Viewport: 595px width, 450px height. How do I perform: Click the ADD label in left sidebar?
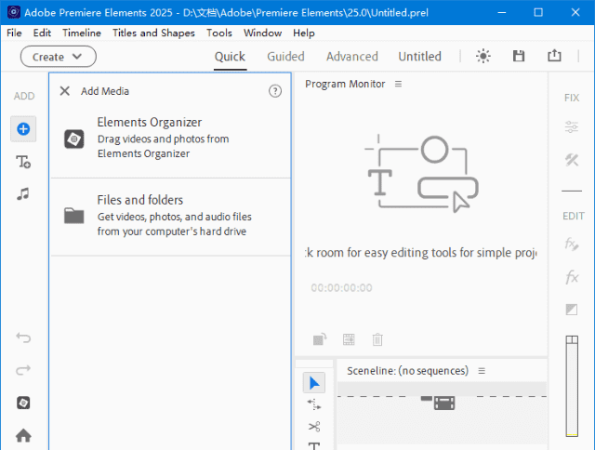[x=24, y=96]
